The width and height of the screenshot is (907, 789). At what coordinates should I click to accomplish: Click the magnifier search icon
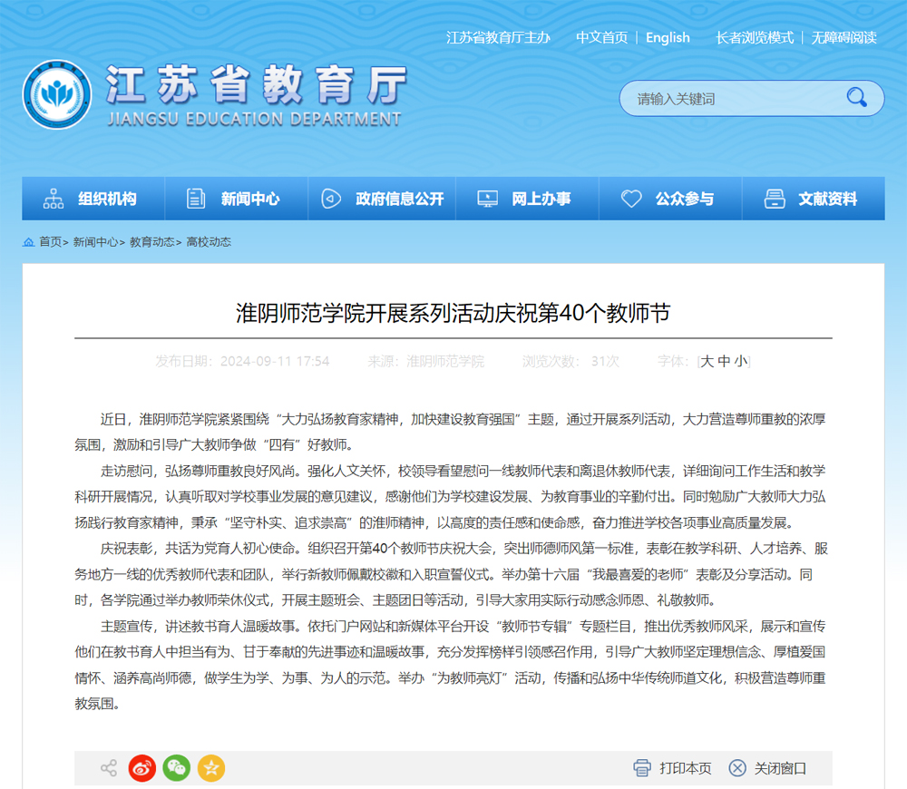pyautogui.click(x=857, y=97)
